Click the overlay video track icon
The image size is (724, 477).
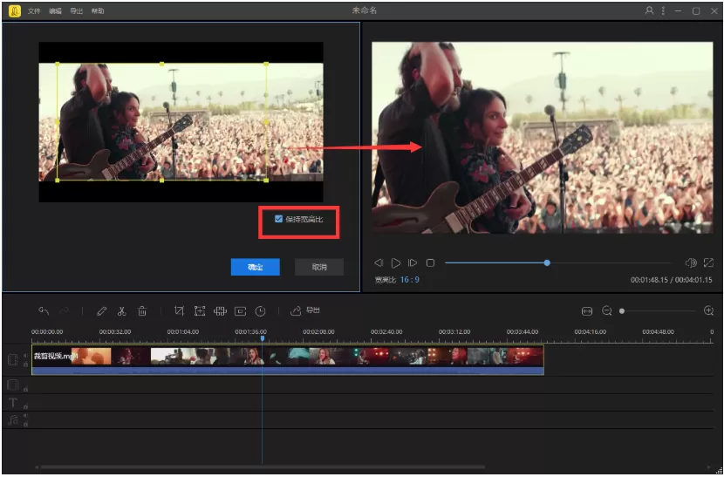(x=13, y=385)
